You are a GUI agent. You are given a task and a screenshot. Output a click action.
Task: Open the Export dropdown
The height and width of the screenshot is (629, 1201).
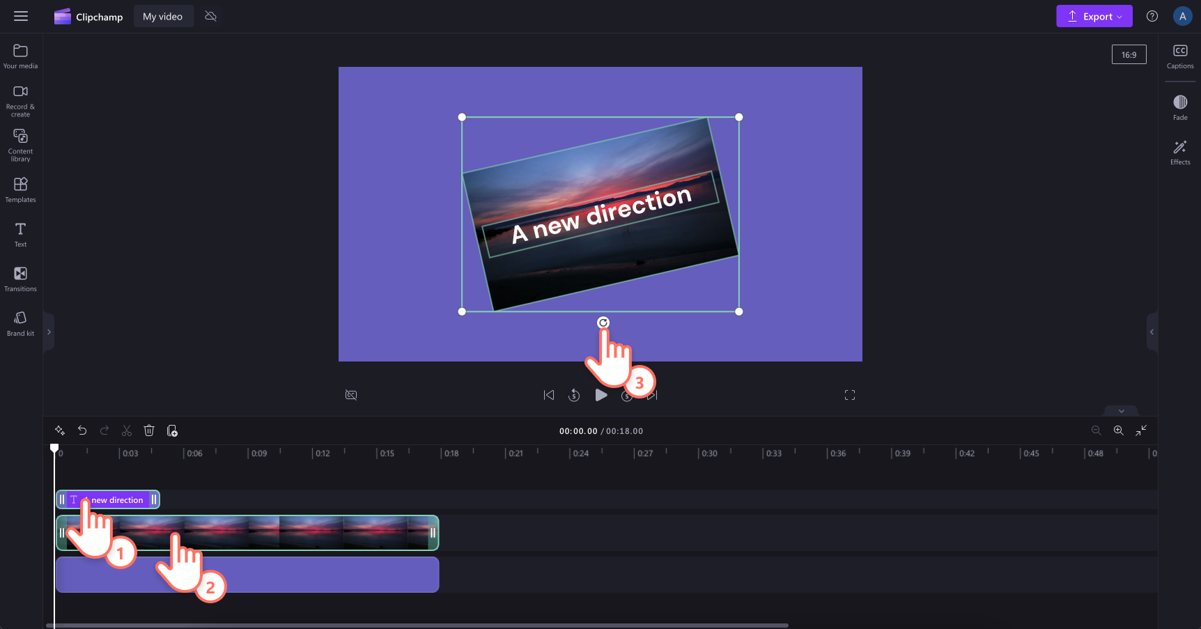pos(1094,16)
